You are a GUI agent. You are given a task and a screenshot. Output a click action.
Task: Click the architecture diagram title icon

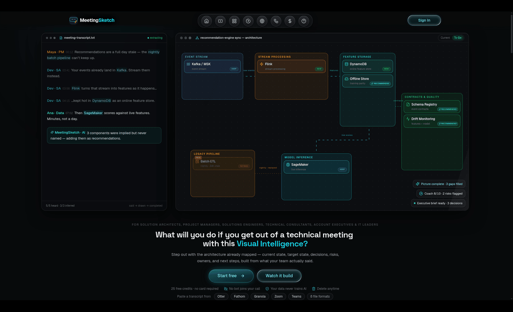click(197, 38)
